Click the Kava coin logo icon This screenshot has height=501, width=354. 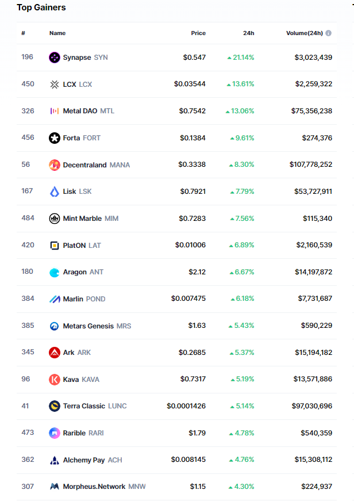(x=55, y=380)
